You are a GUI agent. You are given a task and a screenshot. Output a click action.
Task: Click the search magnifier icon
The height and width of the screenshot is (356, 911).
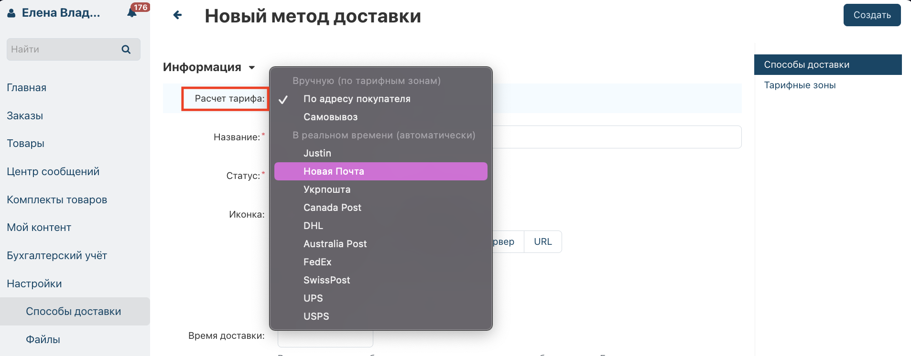(126, 50)
